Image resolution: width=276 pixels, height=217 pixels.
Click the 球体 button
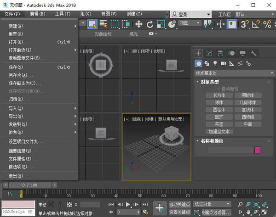pos(219,102)
